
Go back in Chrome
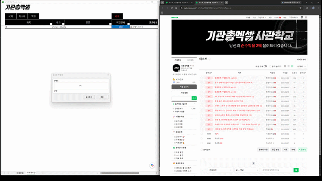(162, 8)
